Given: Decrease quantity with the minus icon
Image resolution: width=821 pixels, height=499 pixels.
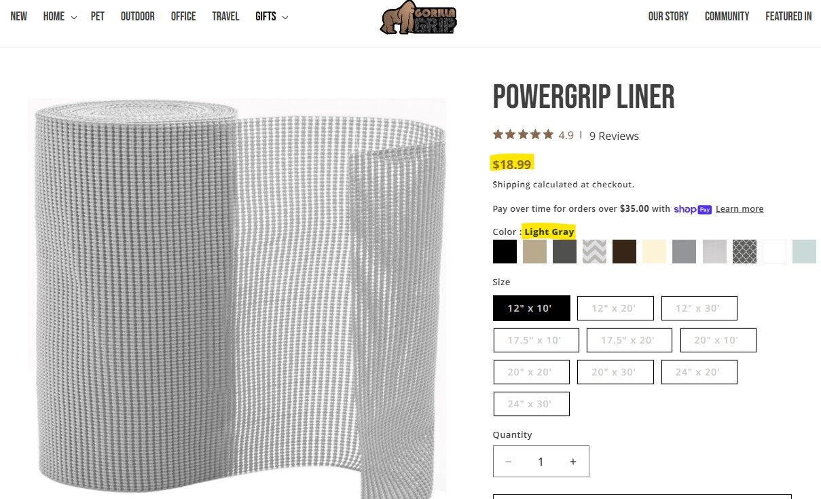Looking at the screenshot, I should pyautogui.click(x=509, y=462).
